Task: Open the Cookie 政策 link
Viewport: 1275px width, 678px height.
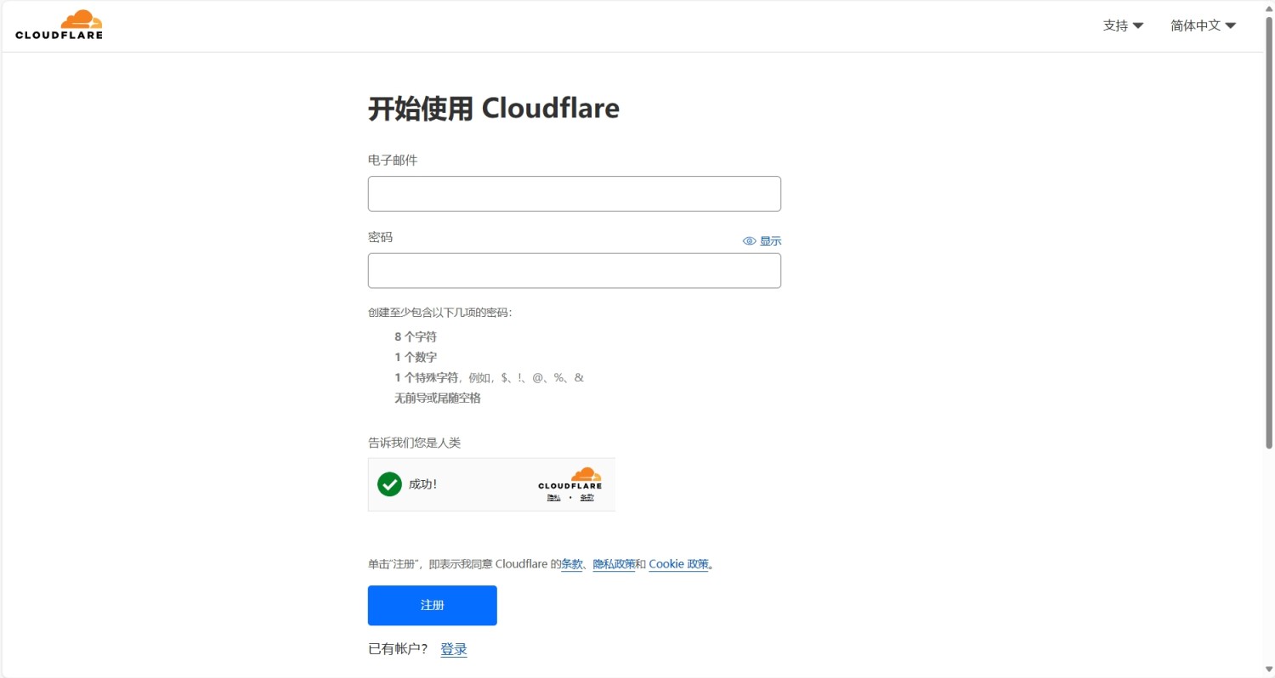Action: click(678, 564)
